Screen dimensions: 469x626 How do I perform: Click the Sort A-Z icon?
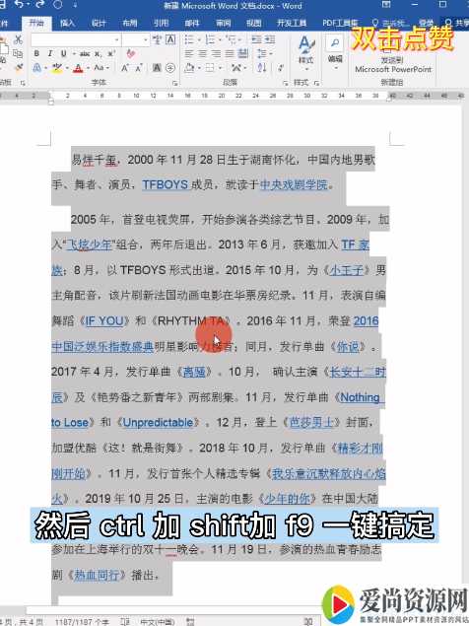261,68
